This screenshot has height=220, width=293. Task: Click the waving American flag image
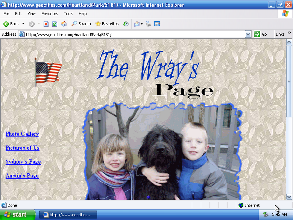point(48,72)
